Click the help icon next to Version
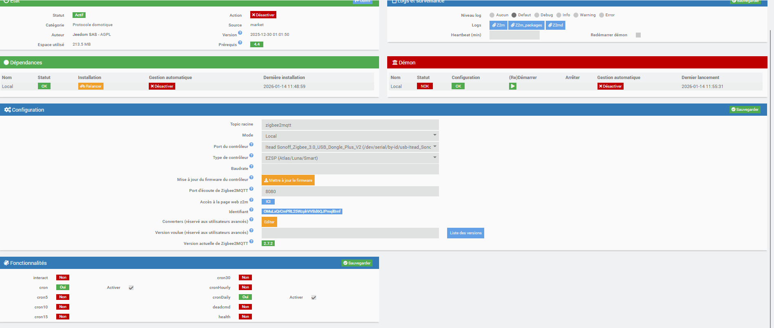774x328 pixels. (240, 33)
